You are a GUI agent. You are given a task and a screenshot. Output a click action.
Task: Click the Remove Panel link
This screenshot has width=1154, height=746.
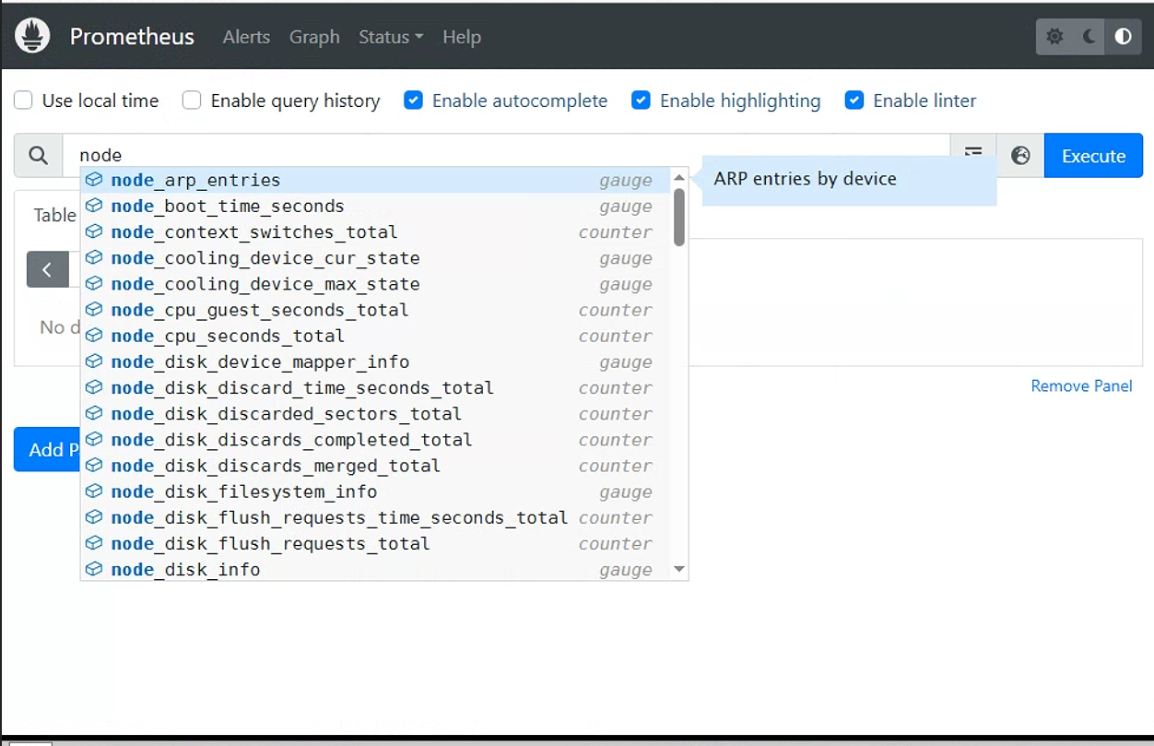pos(1081,385)
